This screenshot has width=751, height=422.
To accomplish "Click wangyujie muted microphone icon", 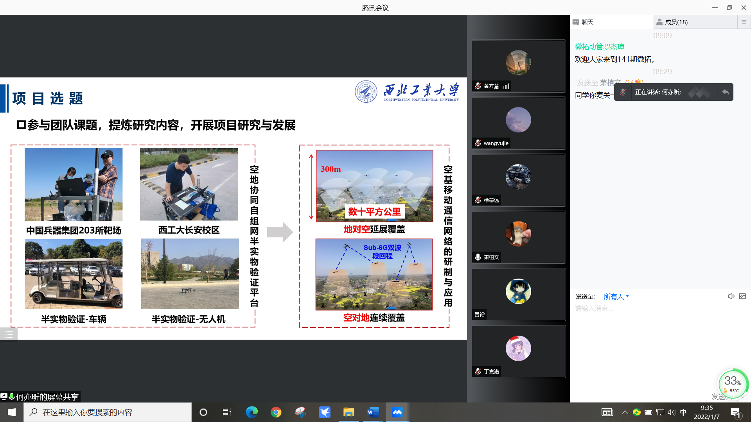I will (478, 143).
